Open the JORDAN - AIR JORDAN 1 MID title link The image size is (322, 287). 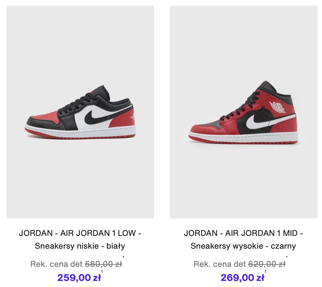[243, 233]
